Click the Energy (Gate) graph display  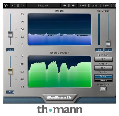(59, 71)
